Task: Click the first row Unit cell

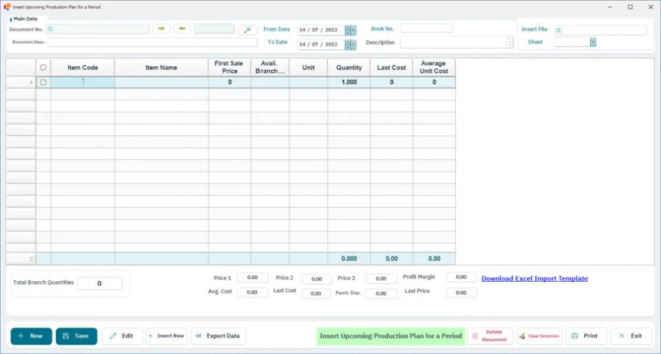Action: [308, 82]
